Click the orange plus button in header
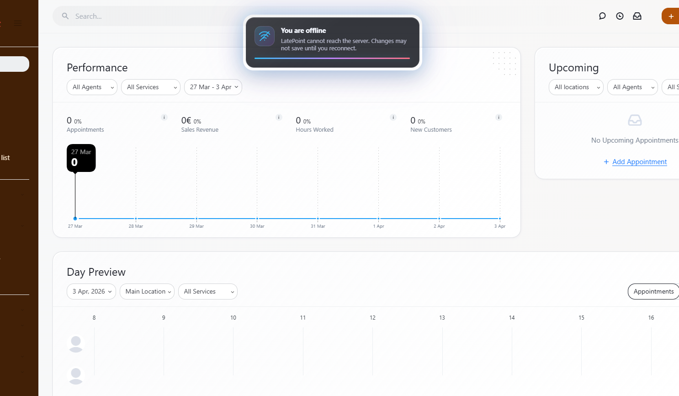Viewport: 679px width, 396px height. (670, 16)
